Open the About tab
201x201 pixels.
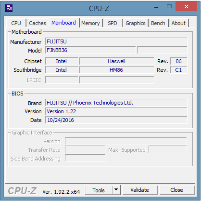[178, 23]
